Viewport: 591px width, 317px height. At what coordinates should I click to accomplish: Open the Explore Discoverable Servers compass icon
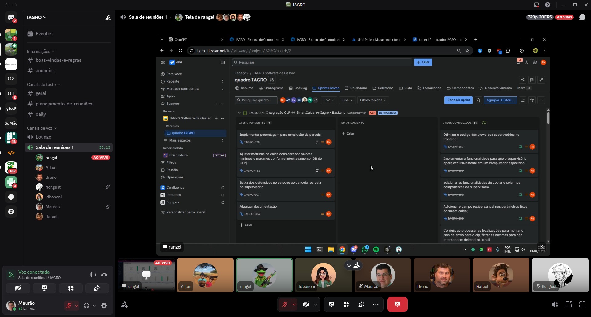[x=11, y=212]
